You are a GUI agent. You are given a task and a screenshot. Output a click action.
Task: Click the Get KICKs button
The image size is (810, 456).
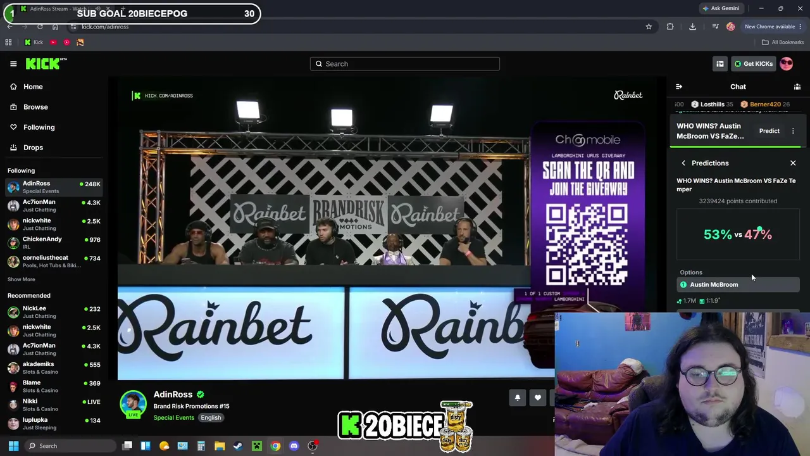pos(753,64)
